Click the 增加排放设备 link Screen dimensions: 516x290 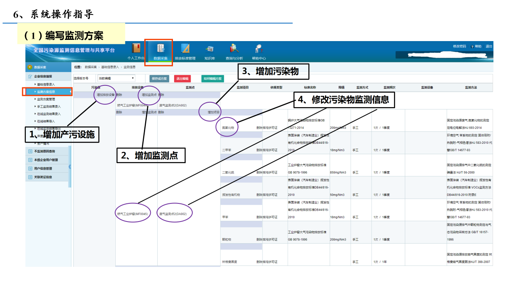click(106, 95)
